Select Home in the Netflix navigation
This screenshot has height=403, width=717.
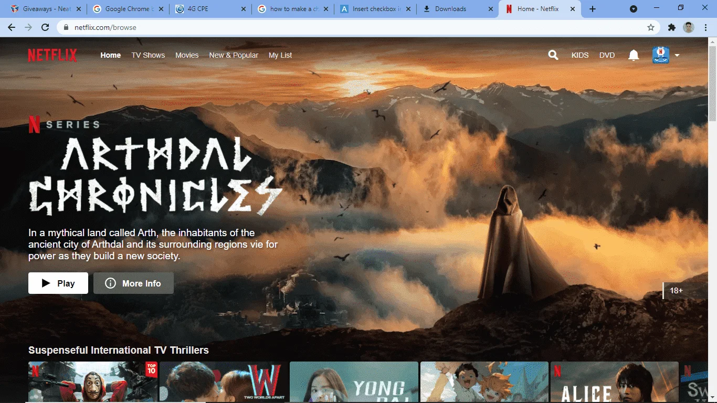[111, 55]
